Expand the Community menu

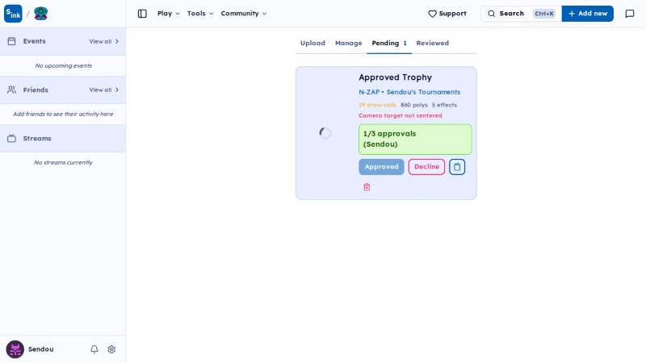(x=244, y=14)
